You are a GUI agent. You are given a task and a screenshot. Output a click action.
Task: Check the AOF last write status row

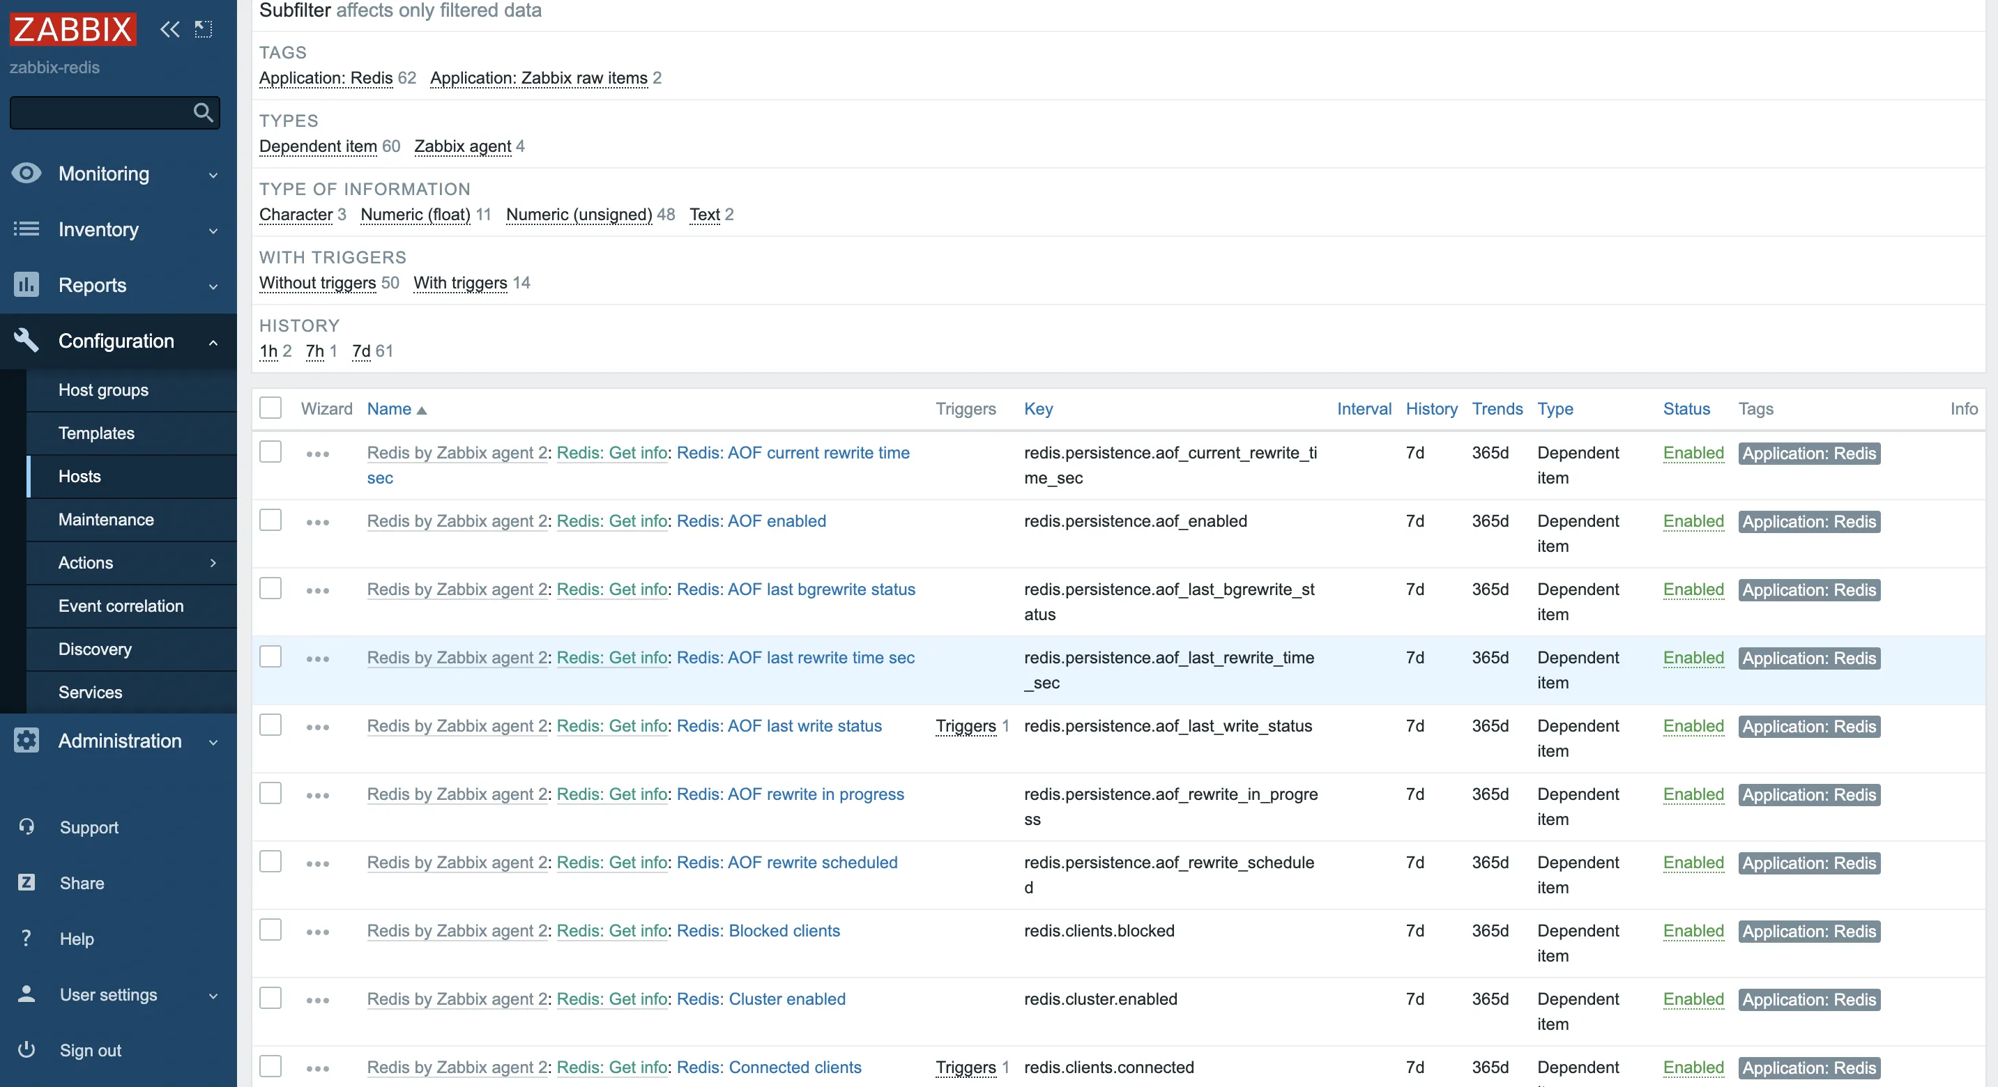270,725
